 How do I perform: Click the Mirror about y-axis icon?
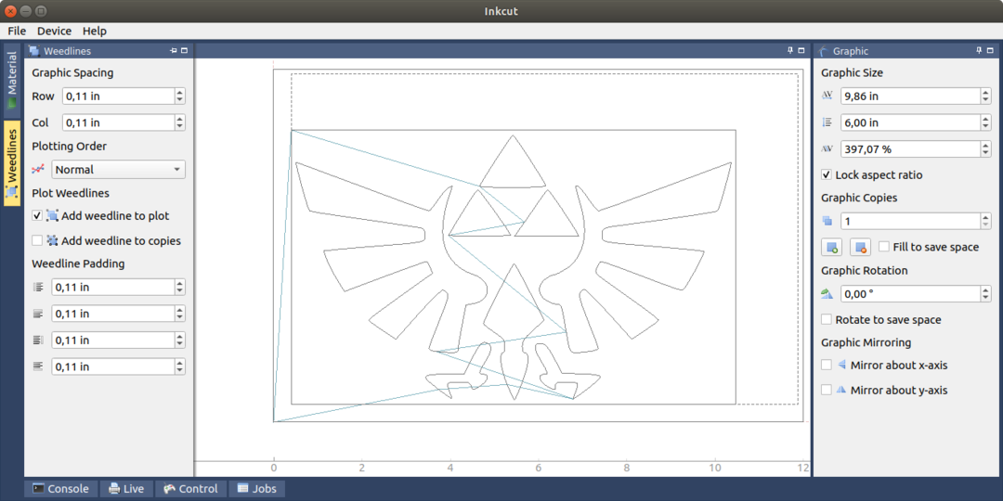tap(841, 389)
